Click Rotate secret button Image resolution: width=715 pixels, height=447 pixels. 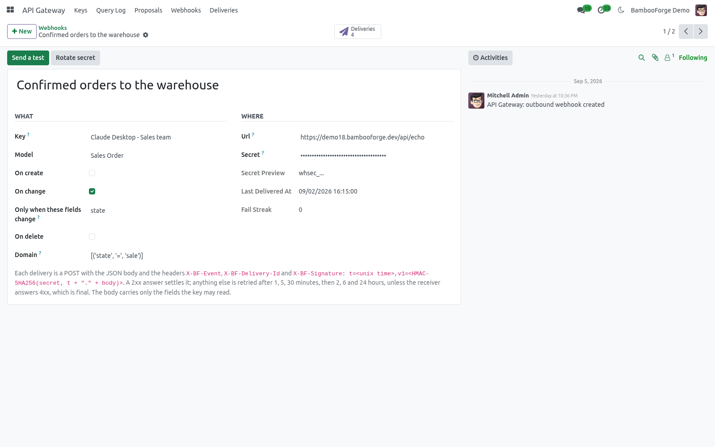click(x=76, y=58)
